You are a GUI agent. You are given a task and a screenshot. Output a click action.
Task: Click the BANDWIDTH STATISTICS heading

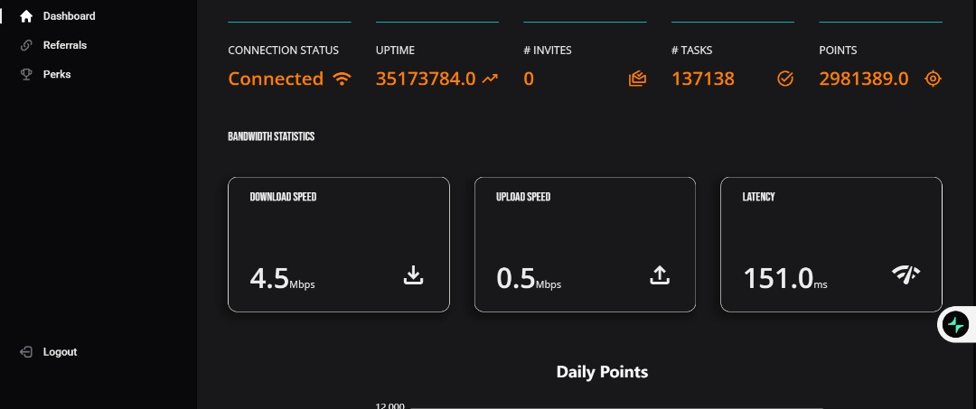tap(271, 136)
